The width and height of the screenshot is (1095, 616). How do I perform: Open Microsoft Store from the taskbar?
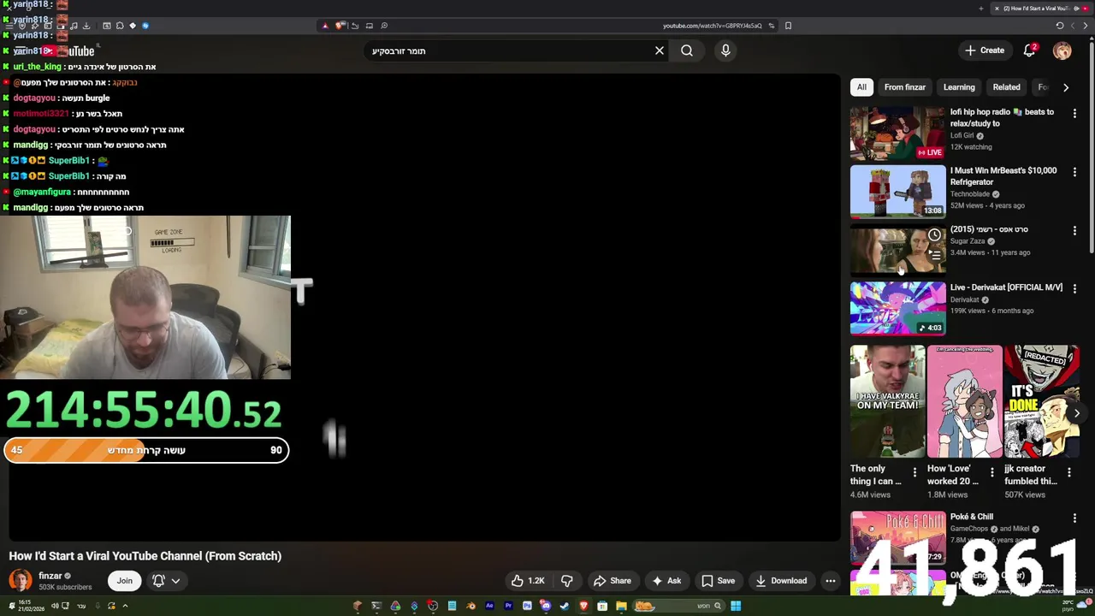[602, 606]
